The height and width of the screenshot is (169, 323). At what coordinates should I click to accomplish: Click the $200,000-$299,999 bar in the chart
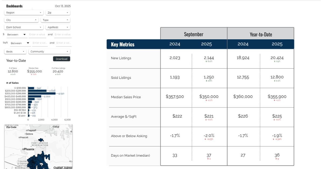(x=37, y=91)
